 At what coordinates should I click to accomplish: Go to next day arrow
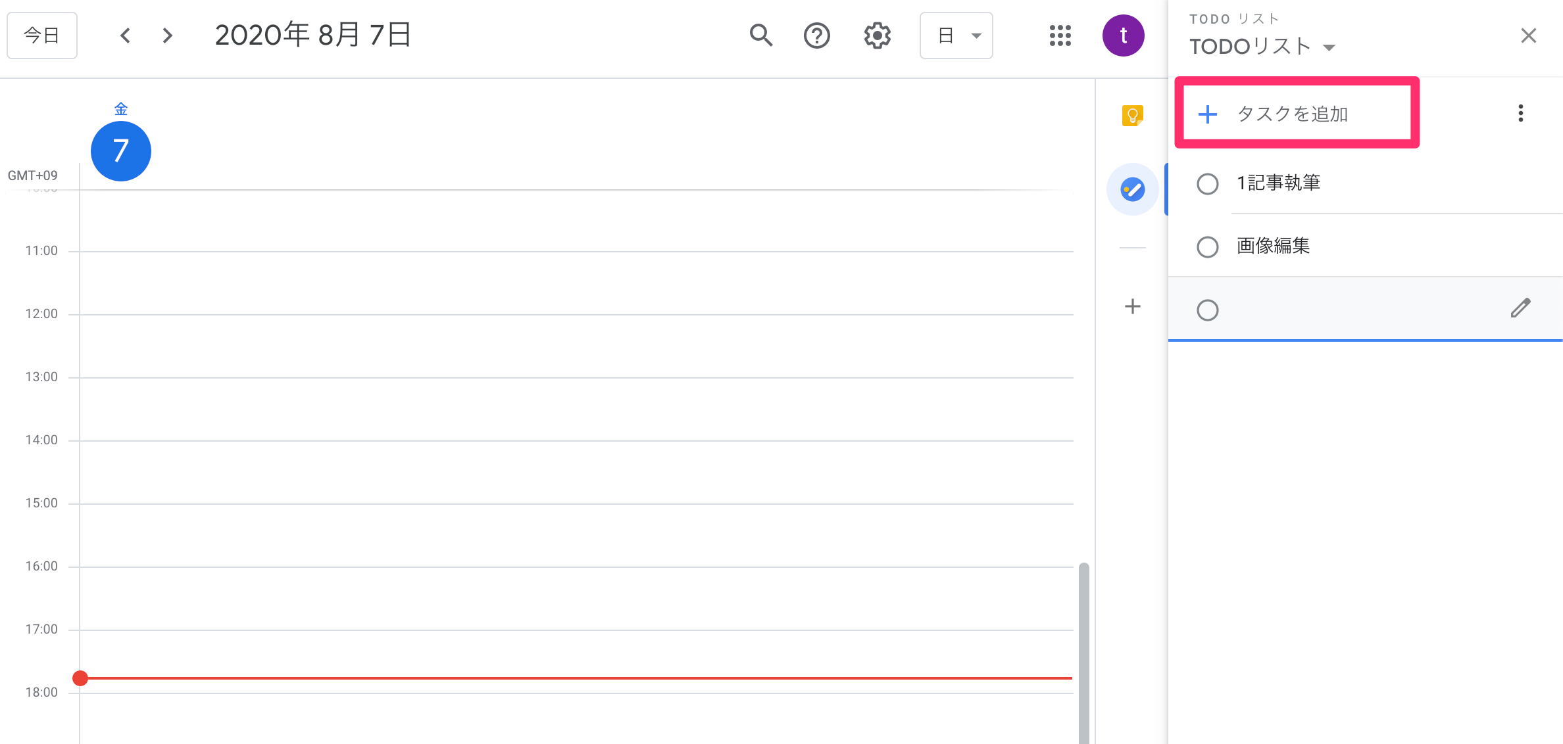point(167,35)
